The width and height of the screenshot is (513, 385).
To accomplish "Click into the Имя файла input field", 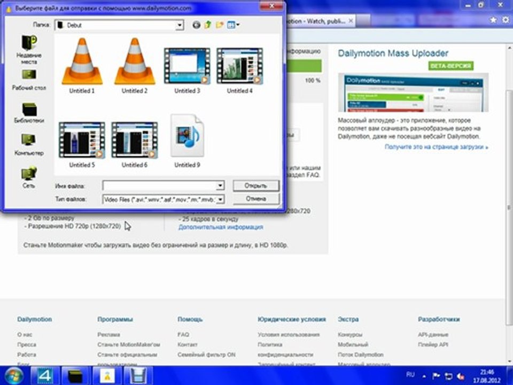I will 159,186.
